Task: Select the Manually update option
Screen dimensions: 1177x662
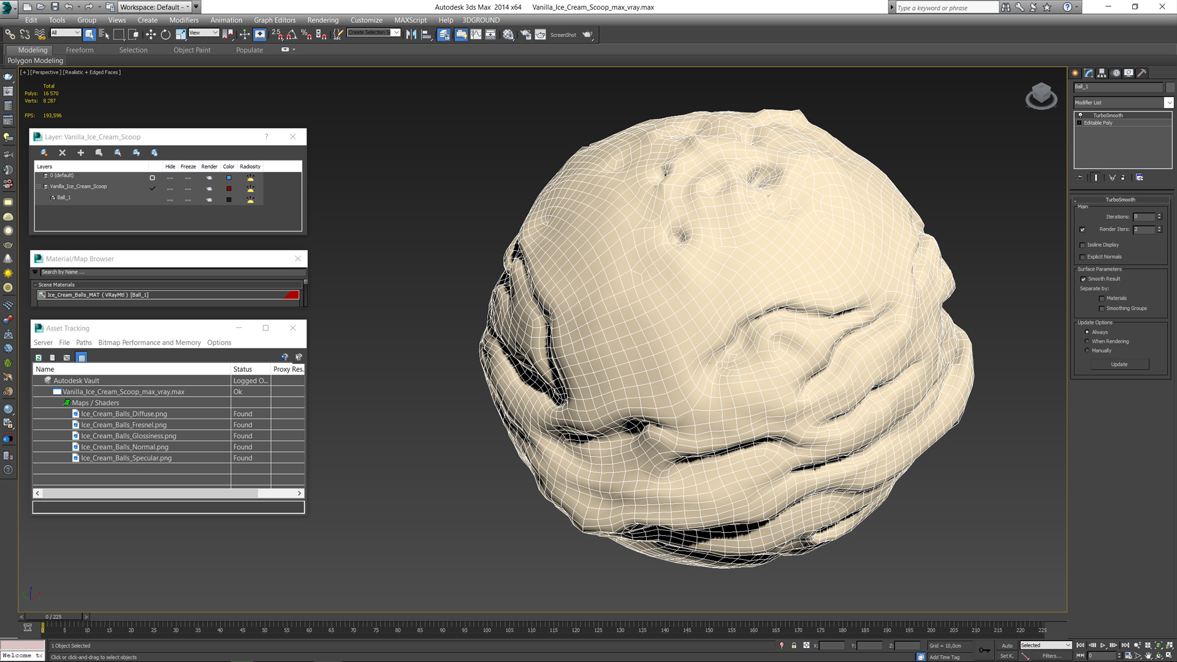Action: pos(1087,351)
